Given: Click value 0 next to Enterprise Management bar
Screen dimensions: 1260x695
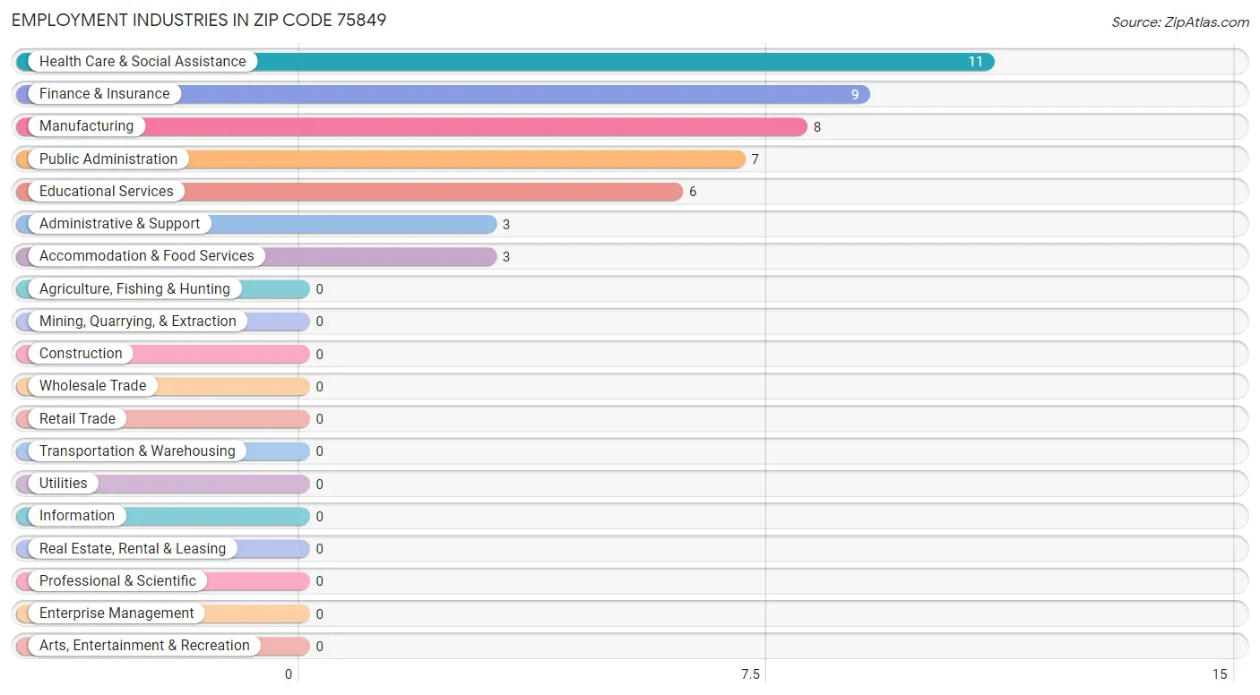Looking at the screenshot, I should [x=320, y=614].
